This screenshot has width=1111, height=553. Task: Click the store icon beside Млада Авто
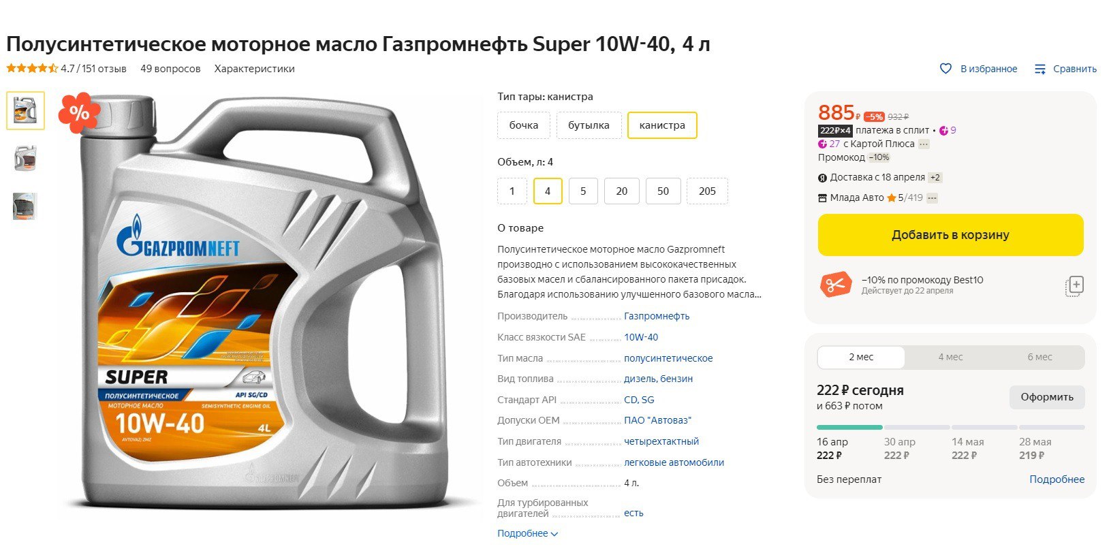pyautogui.click(x=822, y=198)
